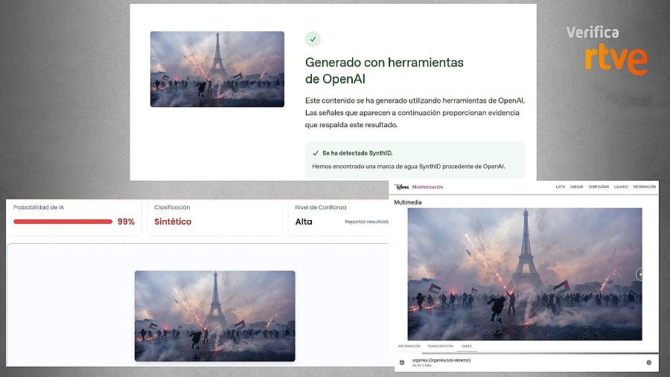Click the 'Sintético' classification value

(173, 222)
